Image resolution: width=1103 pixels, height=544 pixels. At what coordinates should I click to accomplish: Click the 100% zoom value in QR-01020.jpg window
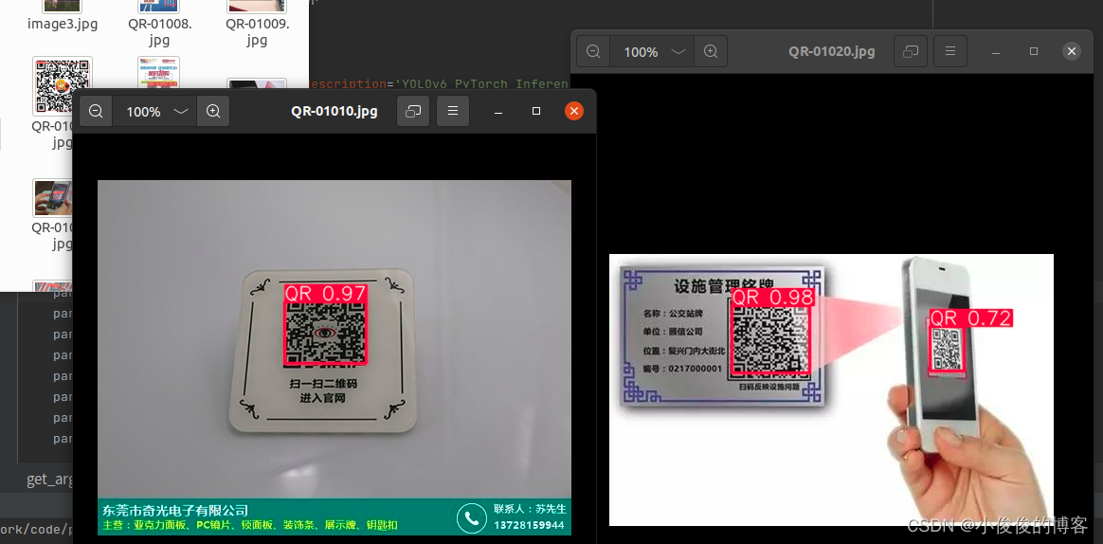pos(641,52)
